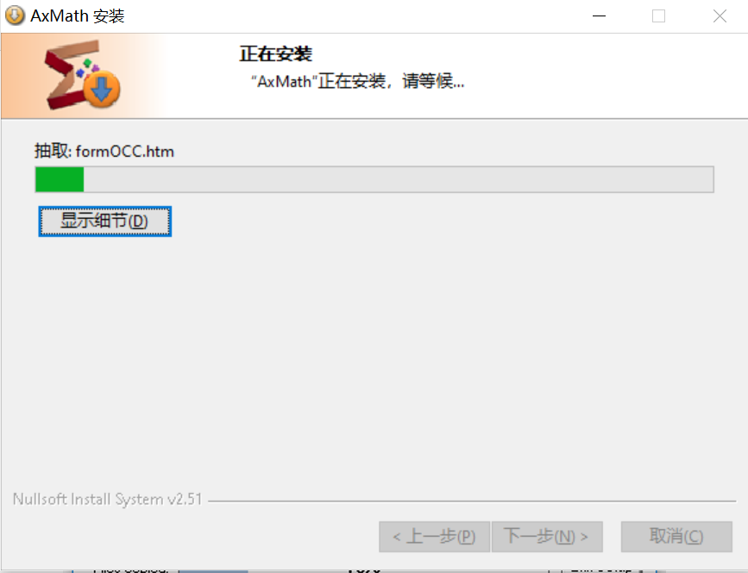Click the blue download arrow badge on logo
This screenshot has height=573, width=748.
(102, 89)
